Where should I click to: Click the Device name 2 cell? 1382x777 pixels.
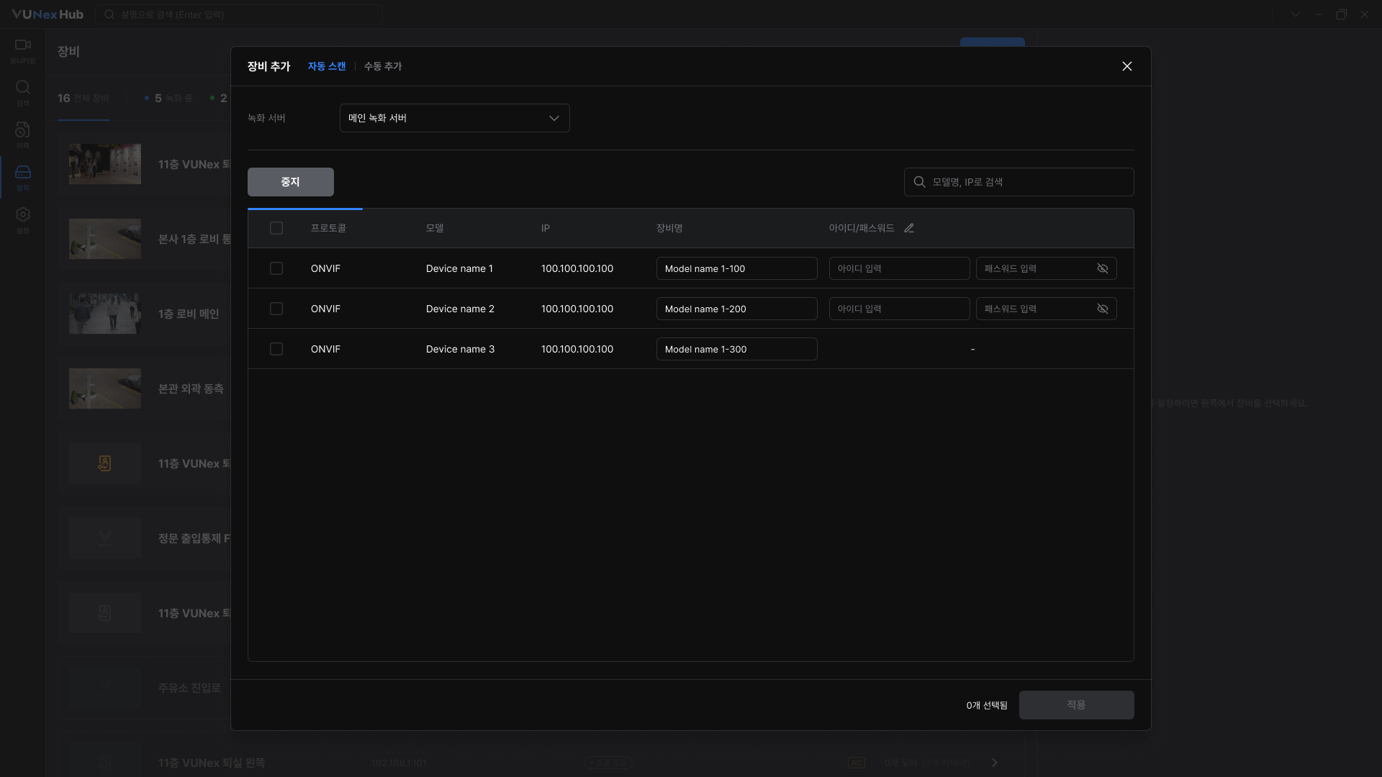coord(460,309)
